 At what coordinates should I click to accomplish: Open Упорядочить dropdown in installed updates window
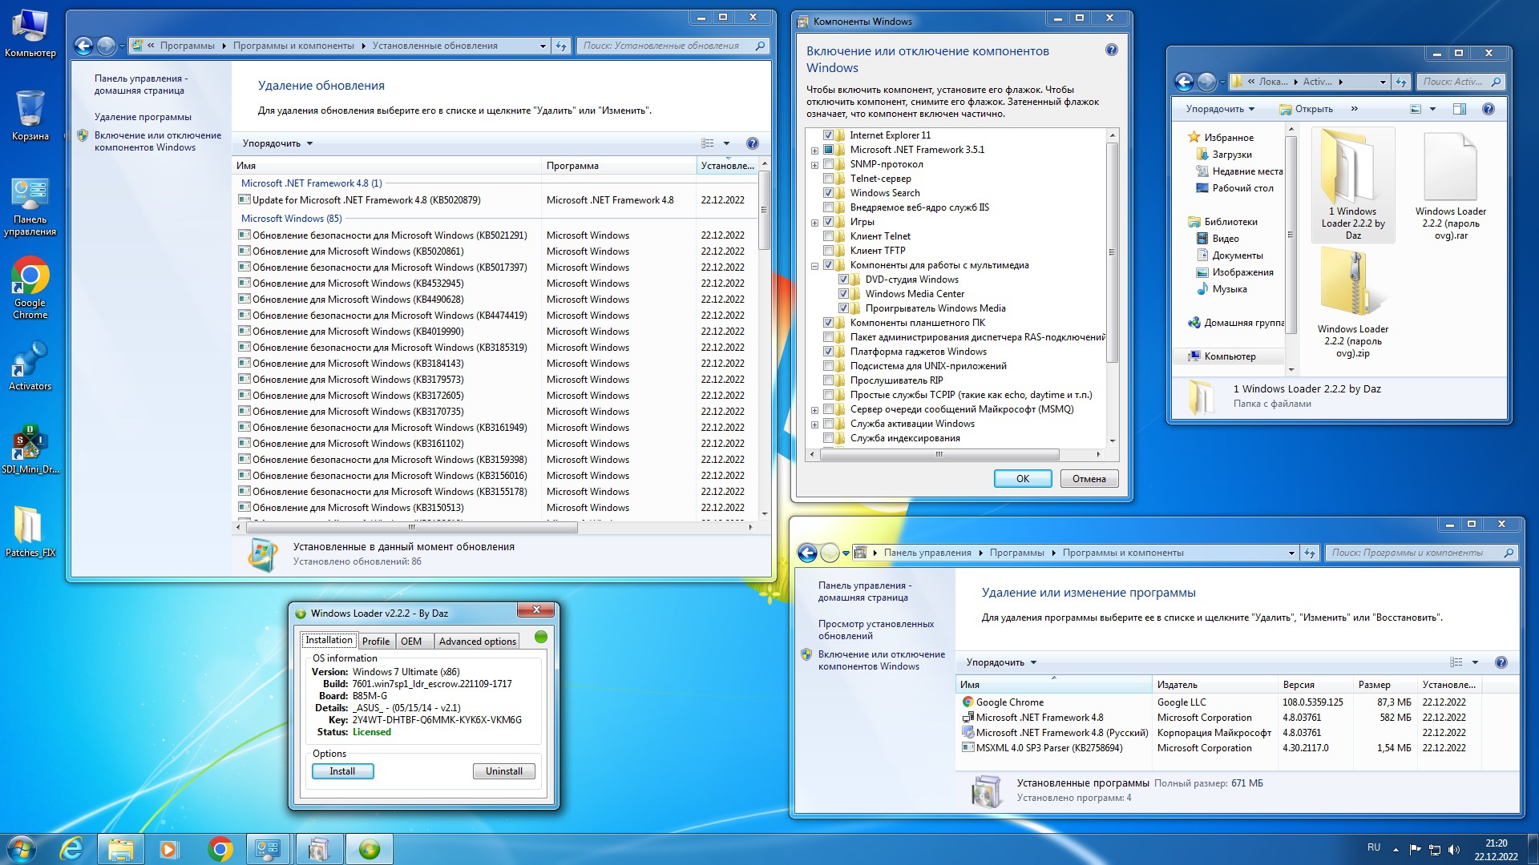coord(277,143)
